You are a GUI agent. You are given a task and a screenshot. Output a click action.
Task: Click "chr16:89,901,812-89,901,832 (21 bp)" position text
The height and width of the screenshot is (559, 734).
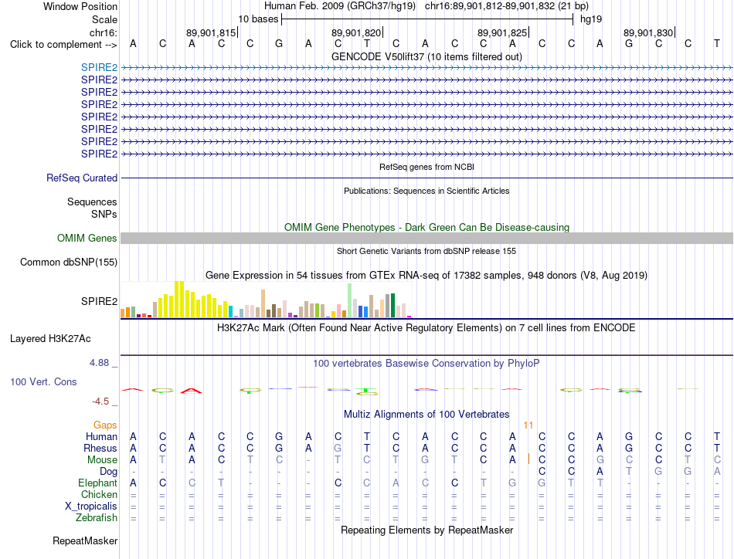(x=507, y=6)
